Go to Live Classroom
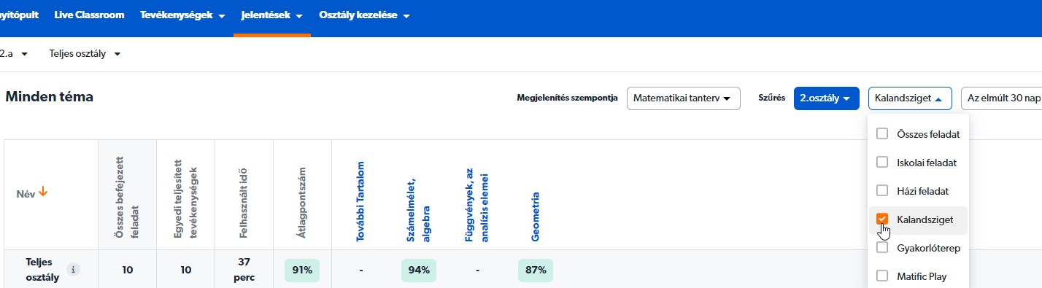The height and width of the screenshot is (288, 1042). 89,15
